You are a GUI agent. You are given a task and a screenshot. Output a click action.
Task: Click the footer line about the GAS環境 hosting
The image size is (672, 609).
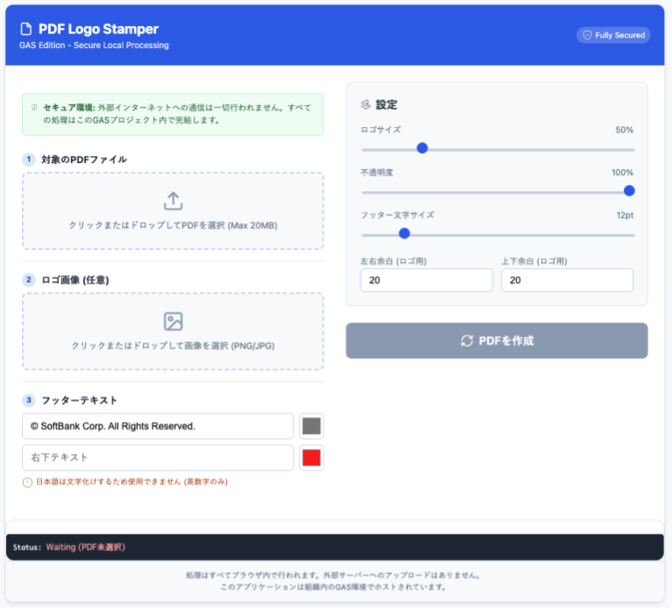coord(333,587)
